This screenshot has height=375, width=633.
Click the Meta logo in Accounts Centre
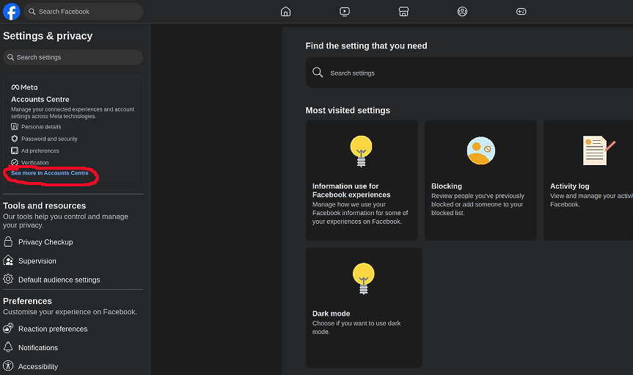point(24,87)
